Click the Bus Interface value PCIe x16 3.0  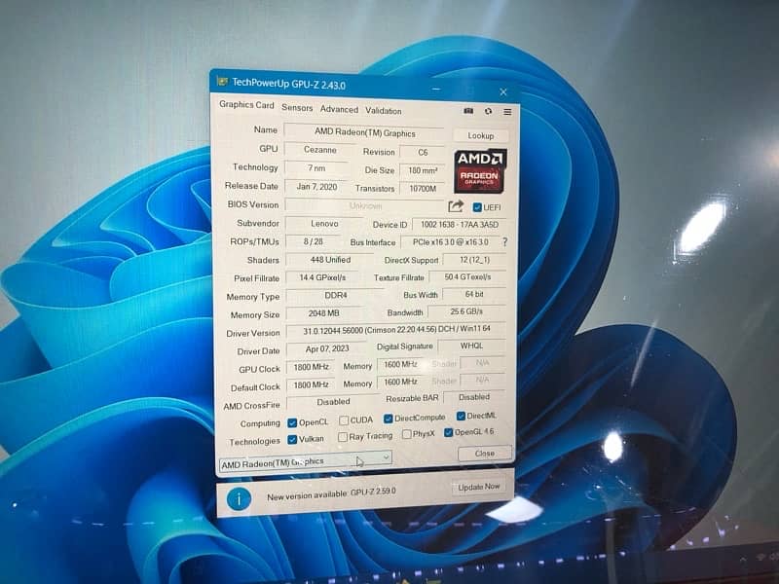[450, 241]
